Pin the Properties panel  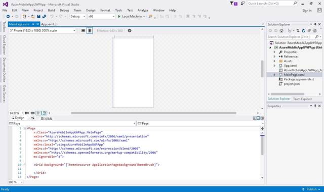[315, 106]
